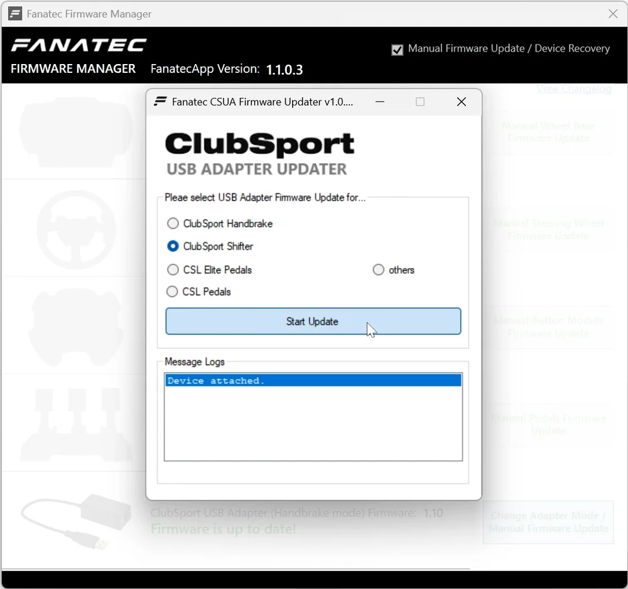Pick the 'others' radio option

coord(378,270)
